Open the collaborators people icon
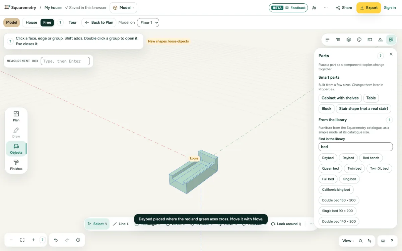 (x=314, y=8)
